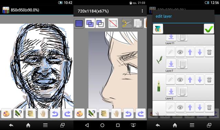Image resolution: width=220 pixels, height=130 pixels.
Task: Click Layer7 name label
Action: point(169,71)
